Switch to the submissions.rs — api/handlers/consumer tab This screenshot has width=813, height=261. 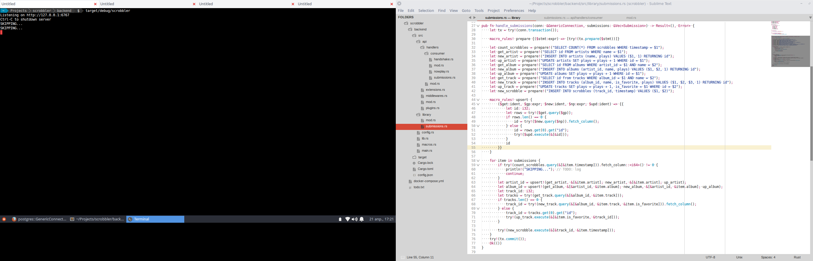pyautogui.click(x=573, y=18)
